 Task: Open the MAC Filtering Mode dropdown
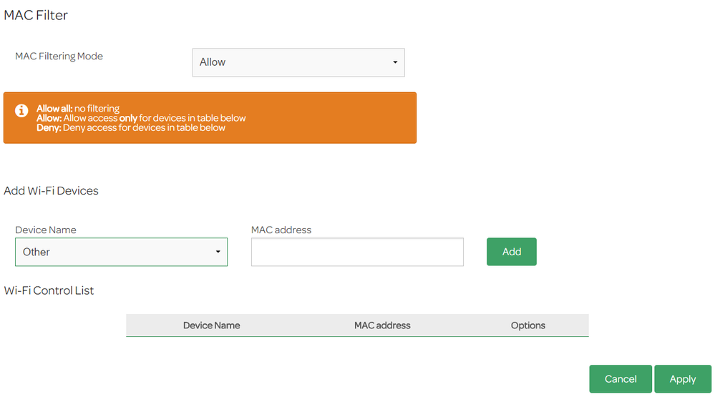[298, 62]
